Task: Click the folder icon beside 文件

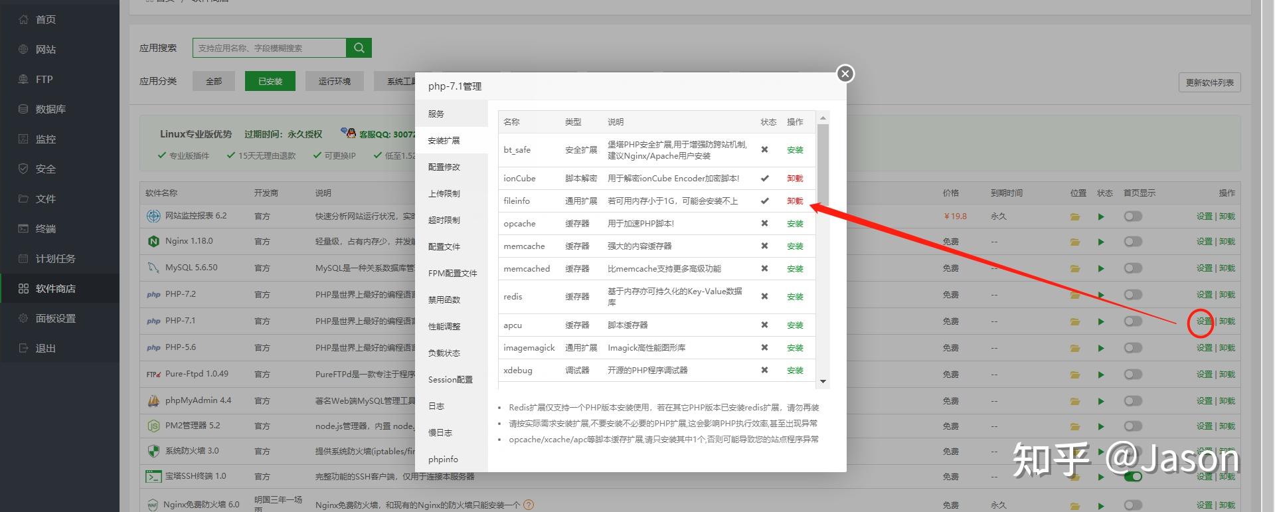Action: pos(23,199)
